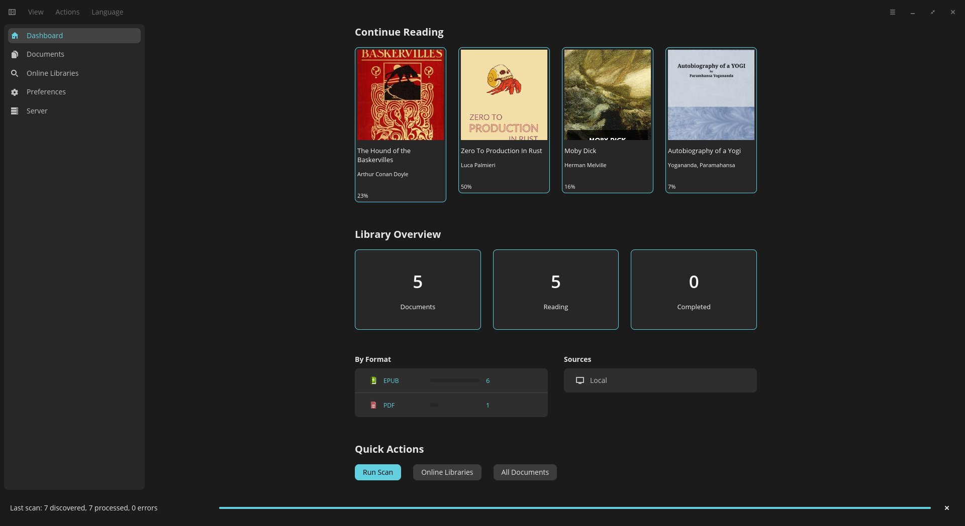The image size is (965, 526).
Task: Open Zero To Production In Rust cover
Action: (x=504, y=95)
